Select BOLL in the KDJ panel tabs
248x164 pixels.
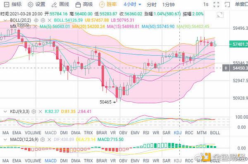[x=215, y=133]
